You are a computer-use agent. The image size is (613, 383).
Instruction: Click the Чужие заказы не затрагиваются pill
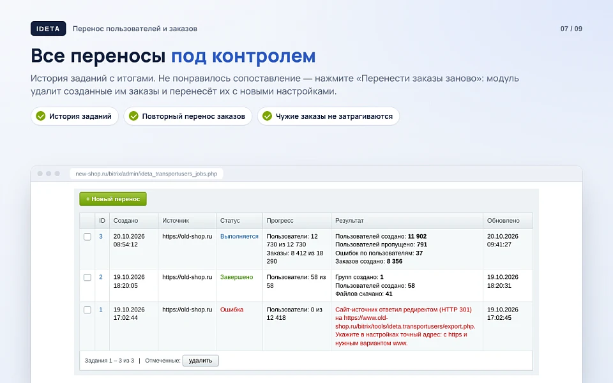tap(328, 116)
